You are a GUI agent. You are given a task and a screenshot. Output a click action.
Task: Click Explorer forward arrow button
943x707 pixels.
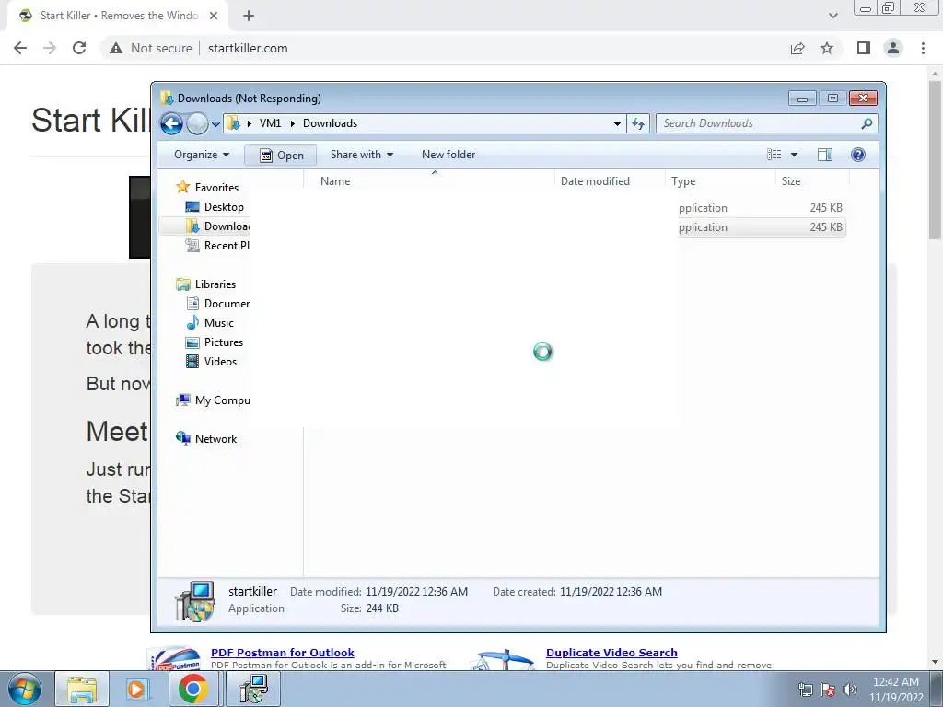coord(197,124)
